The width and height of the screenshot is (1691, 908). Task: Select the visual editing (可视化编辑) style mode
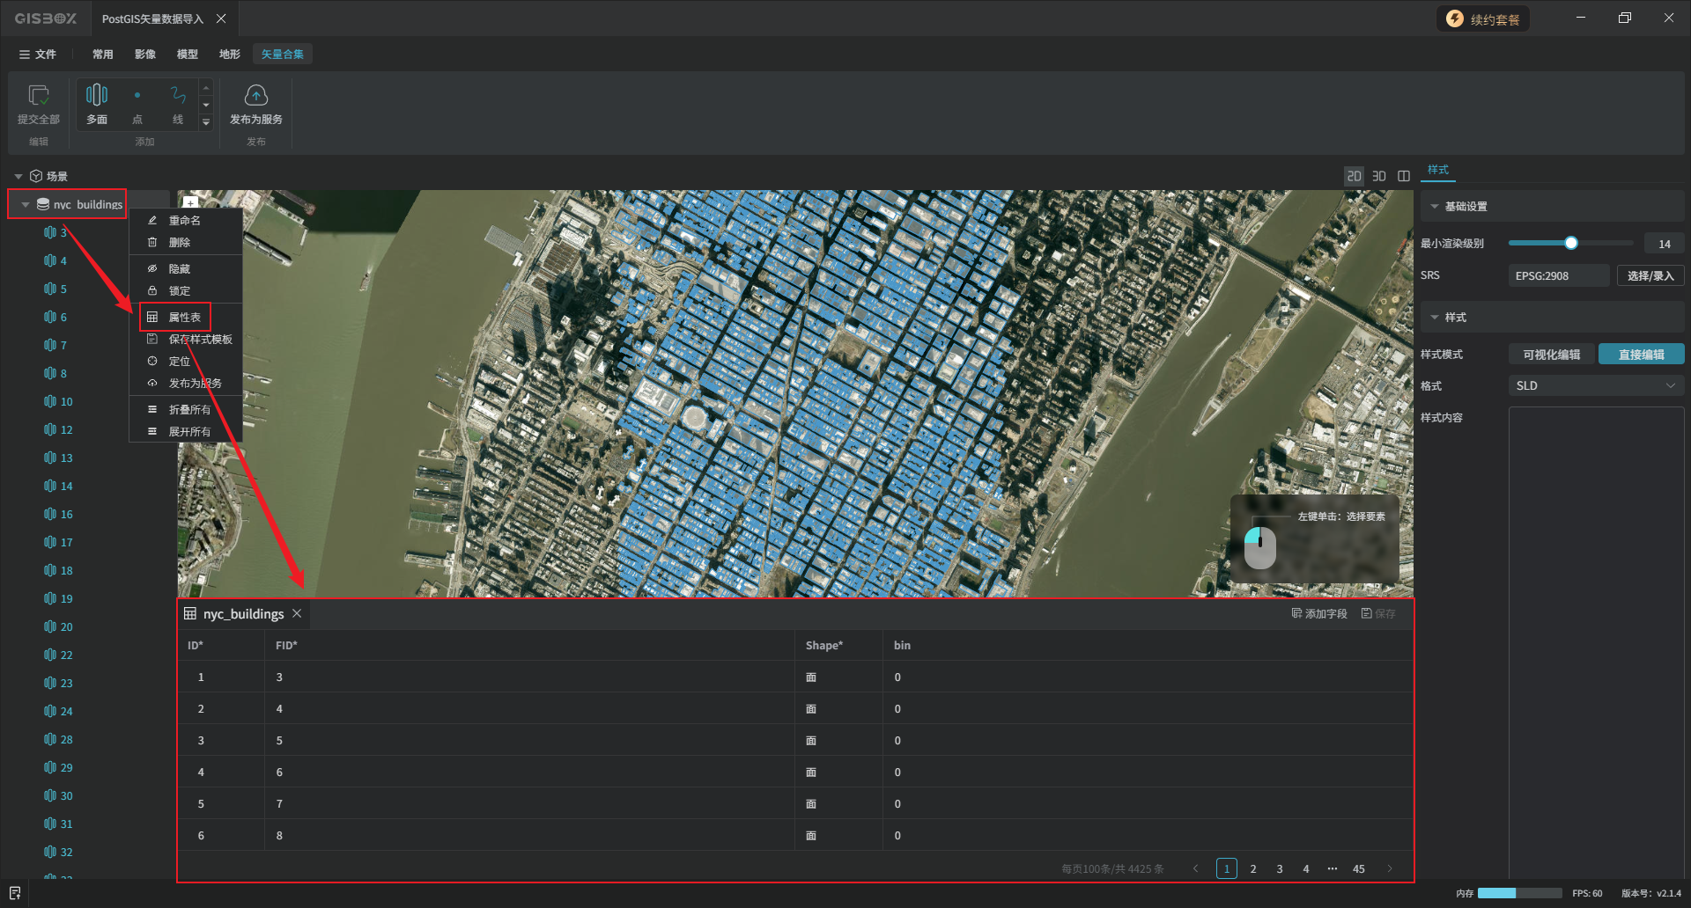pyautogui.click(x=1551, y=355)
